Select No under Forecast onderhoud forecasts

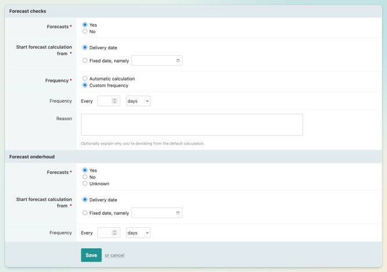(x=85, y=177)
